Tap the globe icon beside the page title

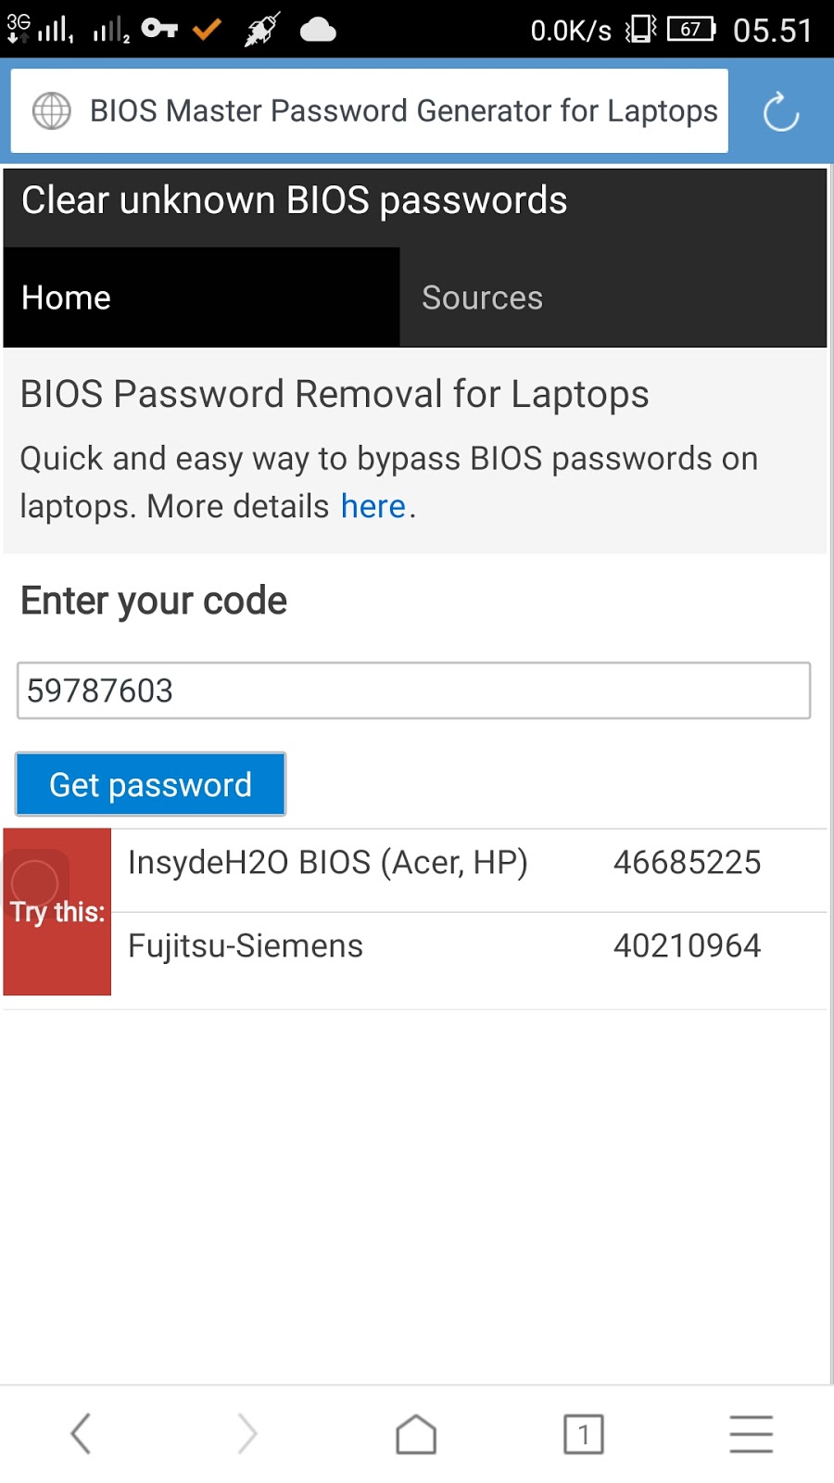coord(51,110)
